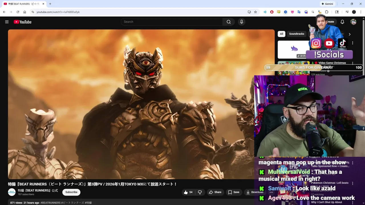
Task: Download the video
Action: [x=255, y=192]
